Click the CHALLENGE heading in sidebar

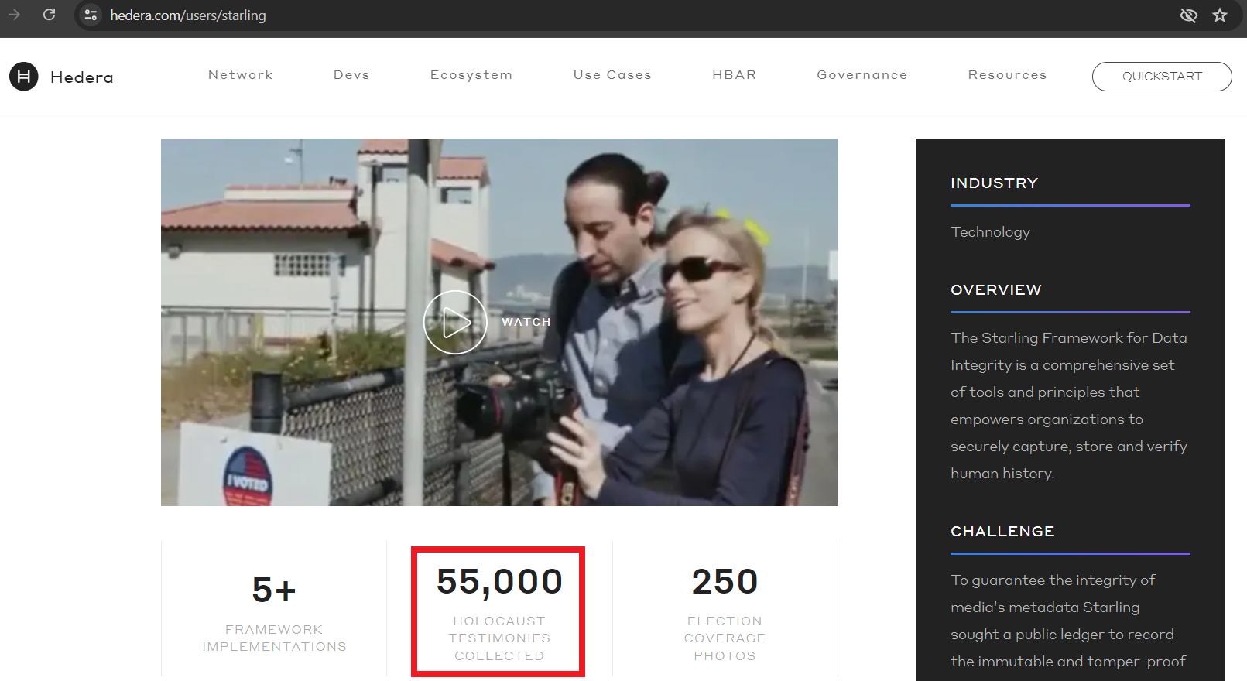(x=1002, y=532)
